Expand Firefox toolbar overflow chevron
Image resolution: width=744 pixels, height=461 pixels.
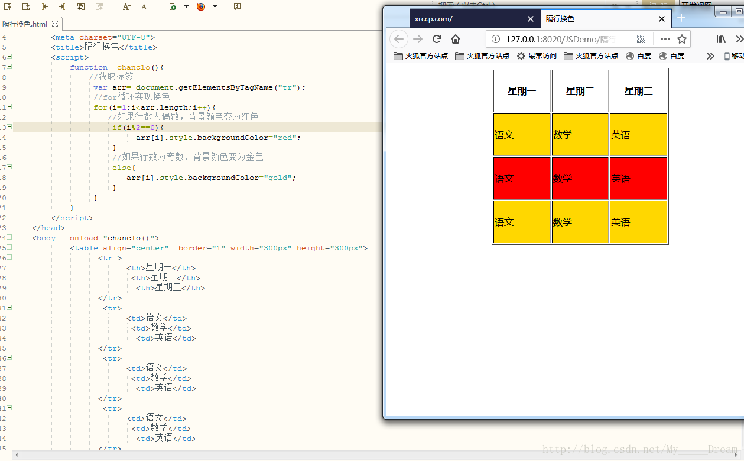[x=739, y=39]
